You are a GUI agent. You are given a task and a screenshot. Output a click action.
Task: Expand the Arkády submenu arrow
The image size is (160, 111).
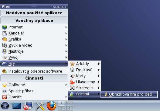pos(99,64)
